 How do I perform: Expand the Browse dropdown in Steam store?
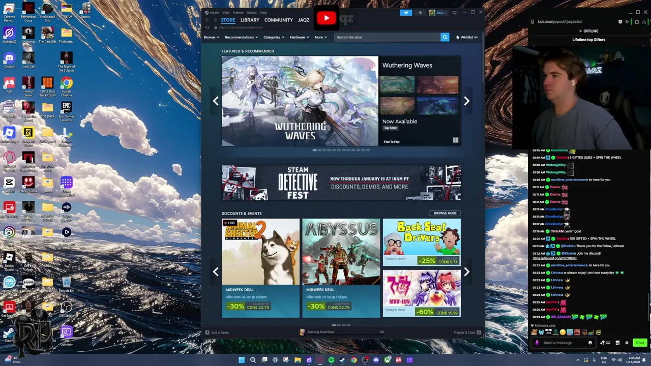211,37
